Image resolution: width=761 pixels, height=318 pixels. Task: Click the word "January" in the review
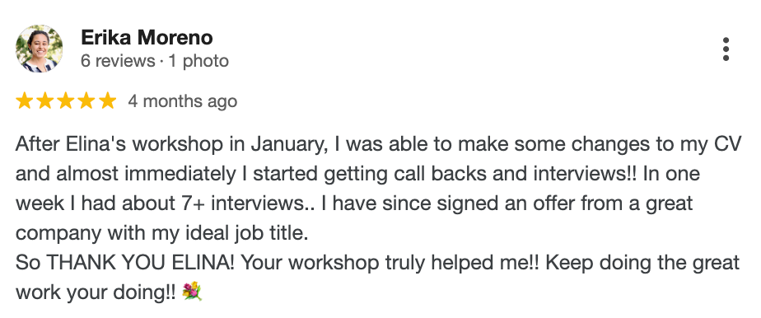pyautogui.click(x=289, y=144)
